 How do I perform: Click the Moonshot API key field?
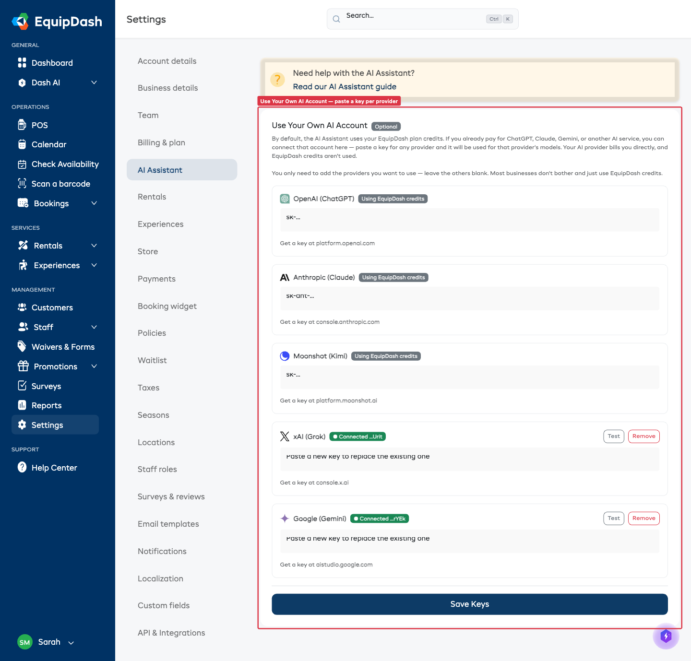[470, 377]
